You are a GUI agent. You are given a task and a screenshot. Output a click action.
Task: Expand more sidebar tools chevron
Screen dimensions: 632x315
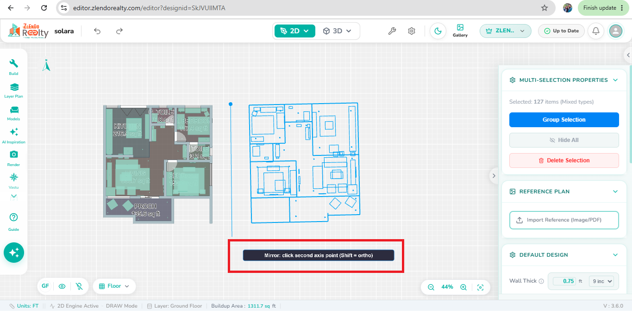tap(14, 196)
